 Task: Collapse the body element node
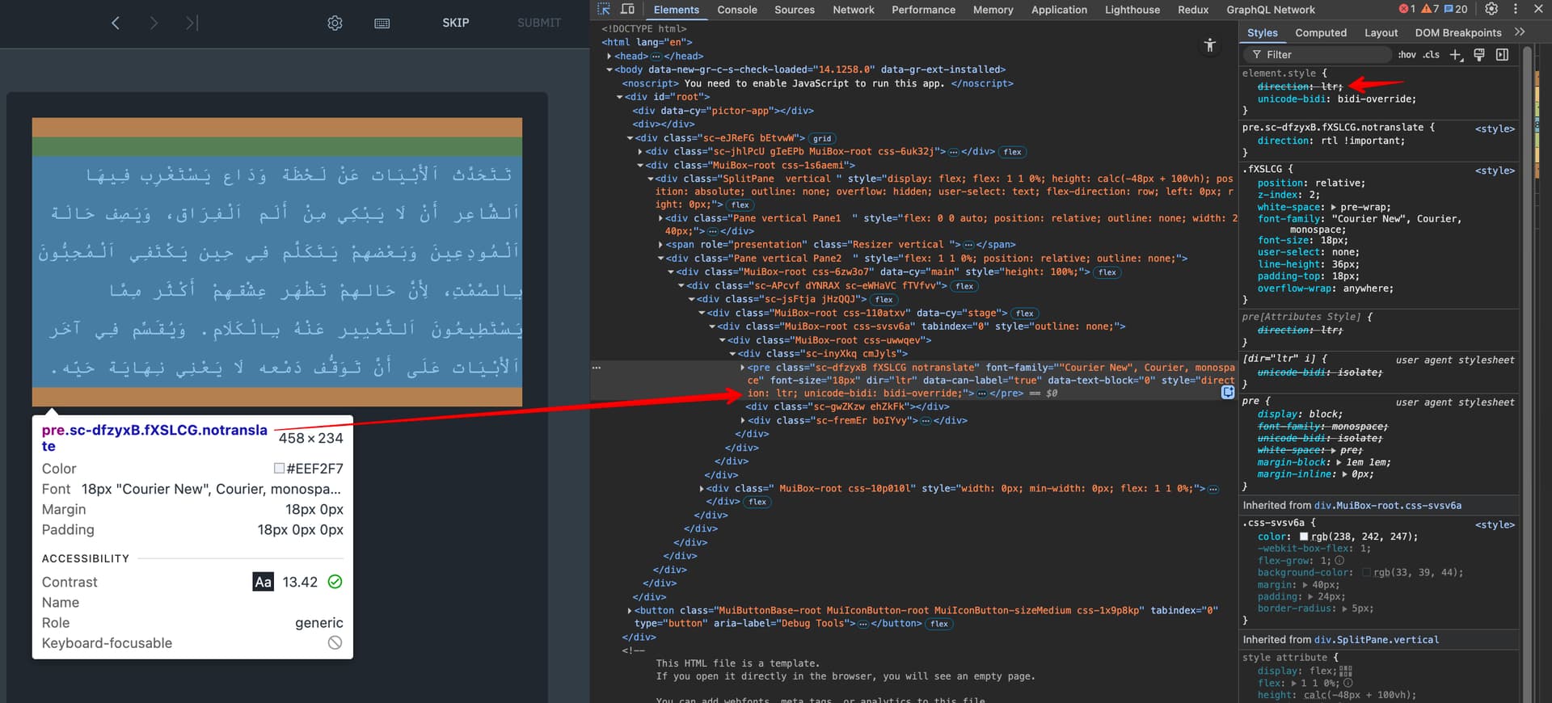coord(609,70)
